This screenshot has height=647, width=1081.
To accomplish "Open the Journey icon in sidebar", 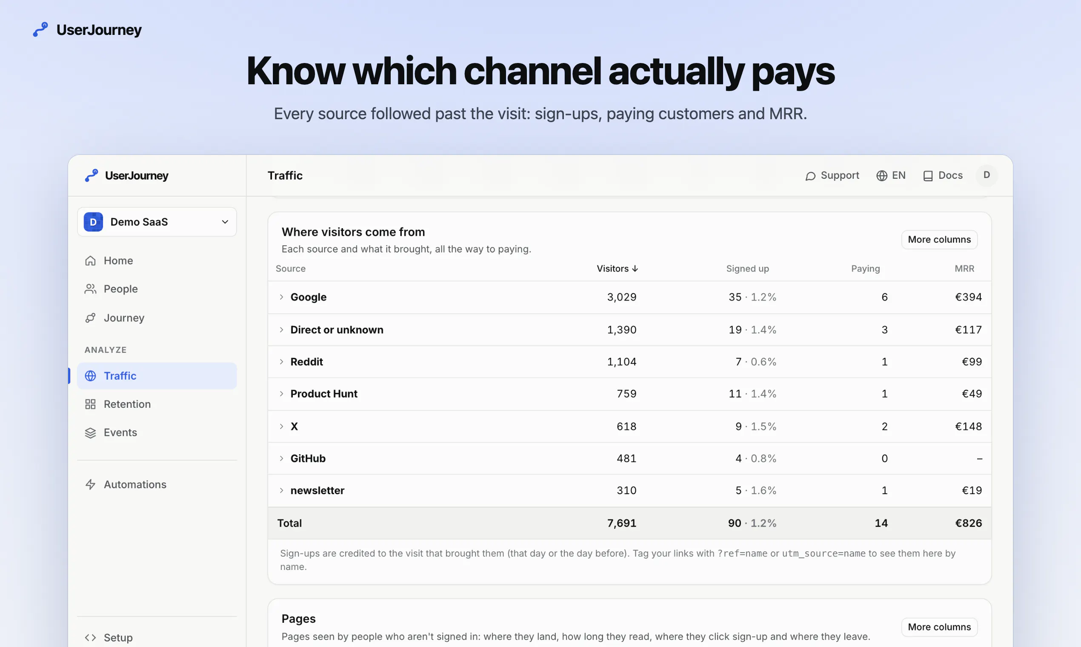I will click(90, 318).
